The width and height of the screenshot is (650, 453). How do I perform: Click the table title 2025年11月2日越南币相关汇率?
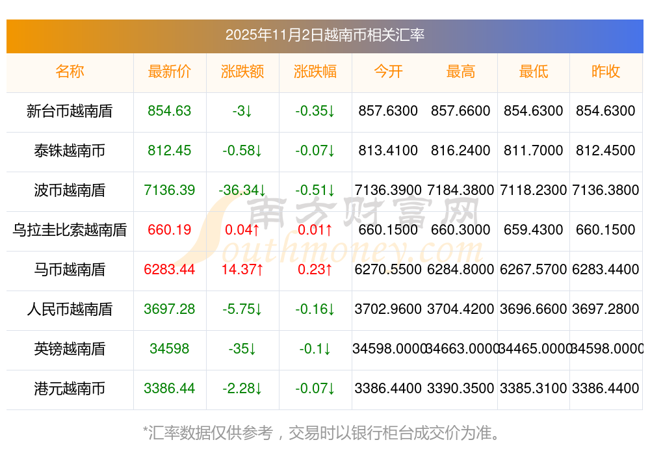[324, 35]
